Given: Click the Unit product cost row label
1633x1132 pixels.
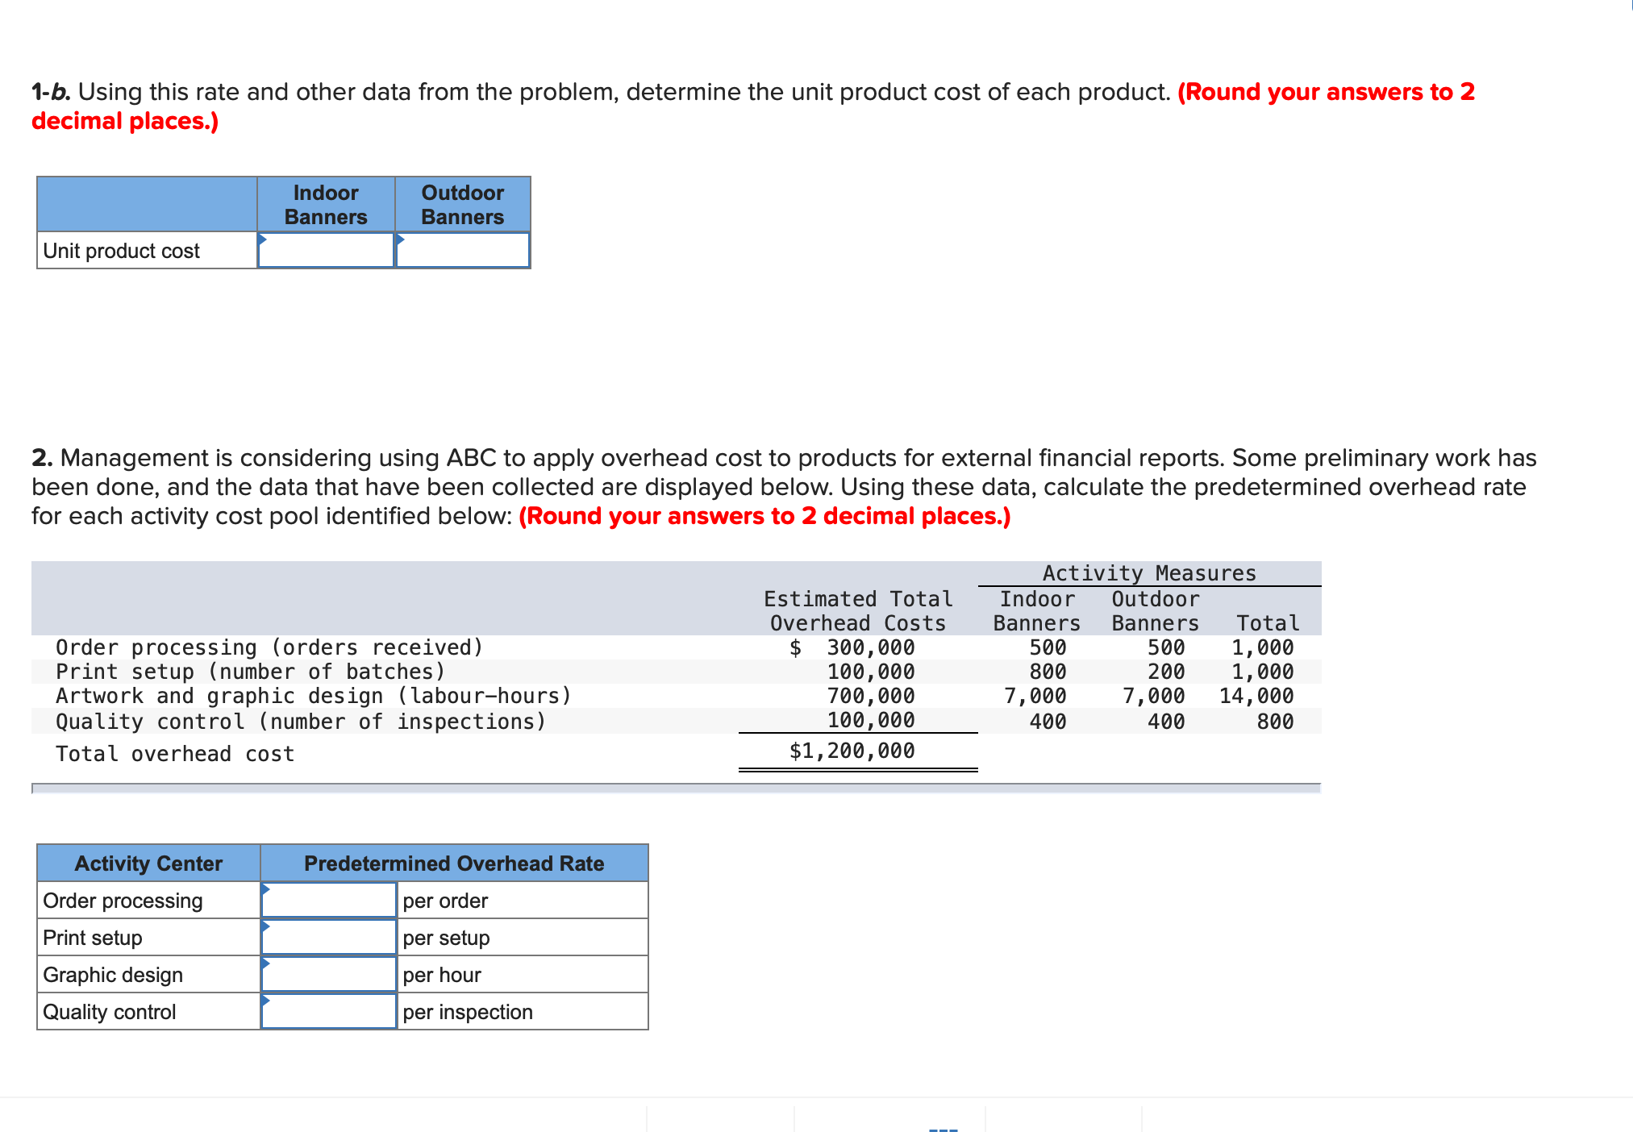Looking at the screenshot, I should (121, 251).
